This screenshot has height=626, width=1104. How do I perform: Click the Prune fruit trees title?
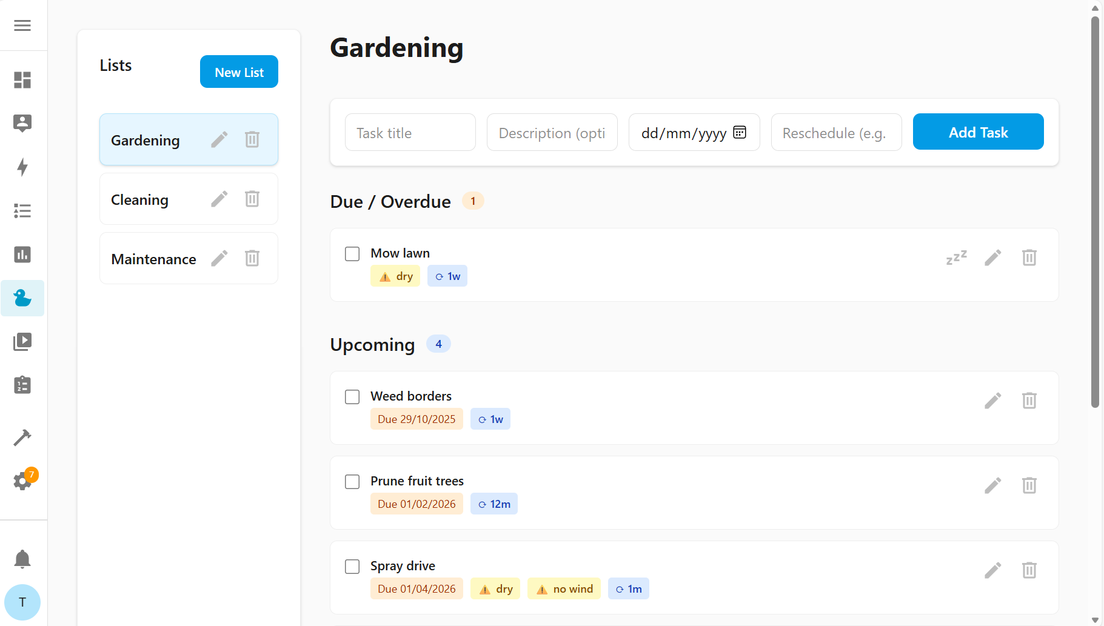417,481
